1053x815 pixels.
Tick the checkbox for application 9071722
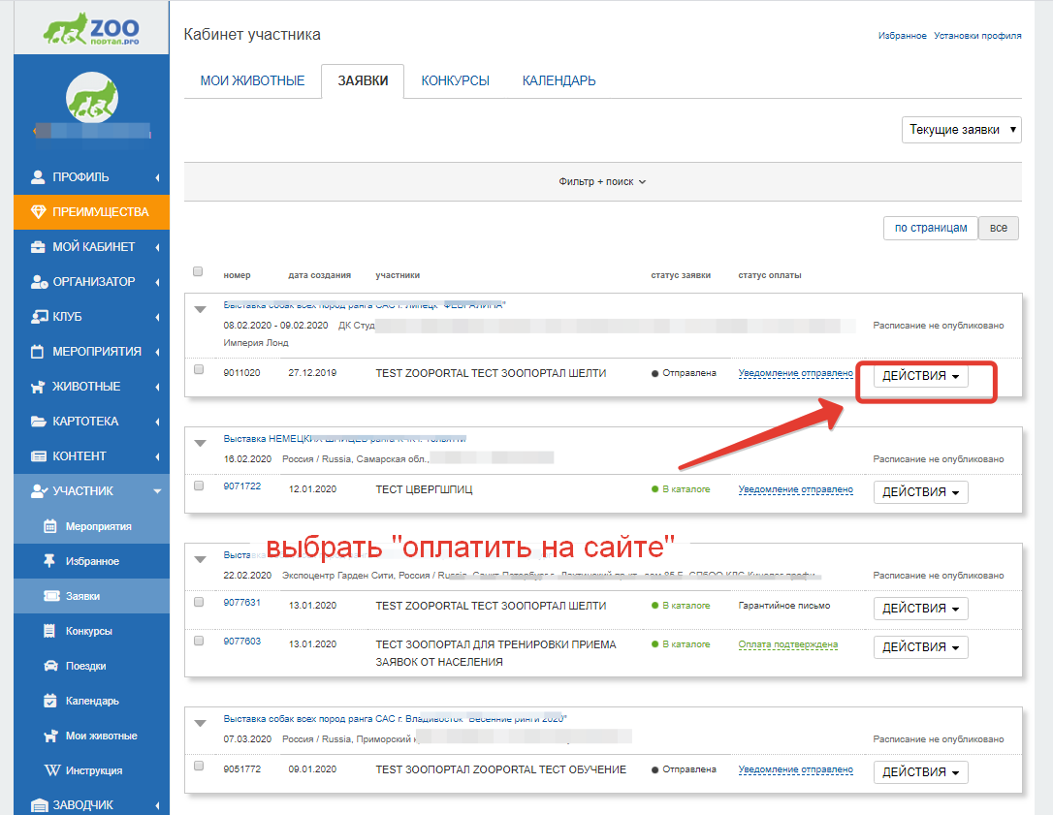click(199, 486)
